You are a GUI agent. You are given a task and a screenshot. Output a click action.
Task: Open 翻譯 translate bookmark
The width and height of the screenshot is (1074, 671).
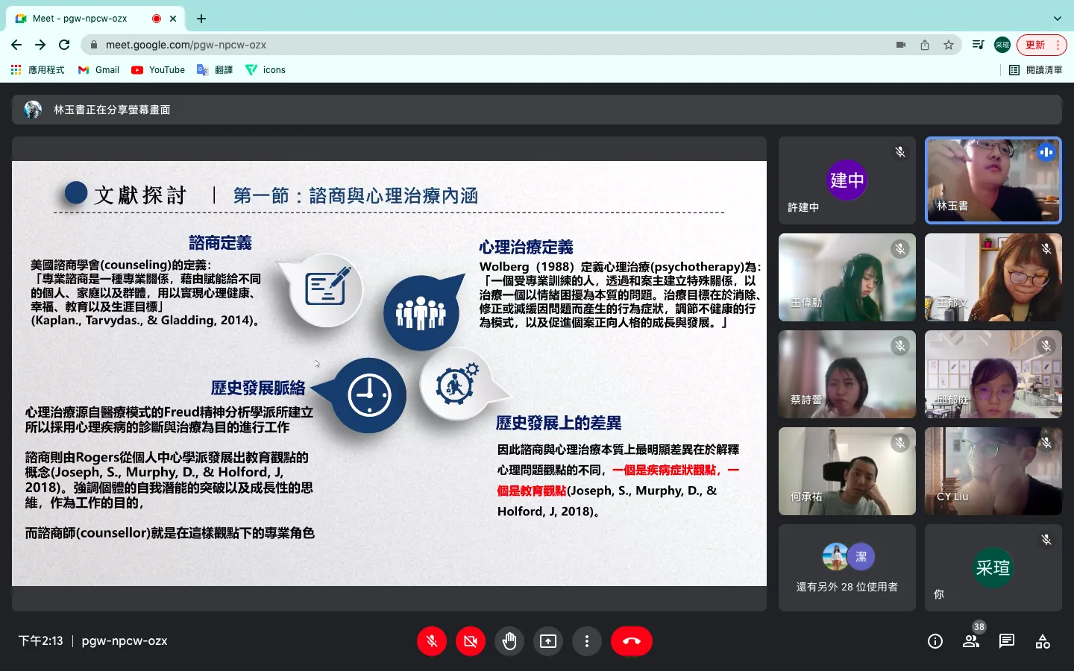pos(215,70)
